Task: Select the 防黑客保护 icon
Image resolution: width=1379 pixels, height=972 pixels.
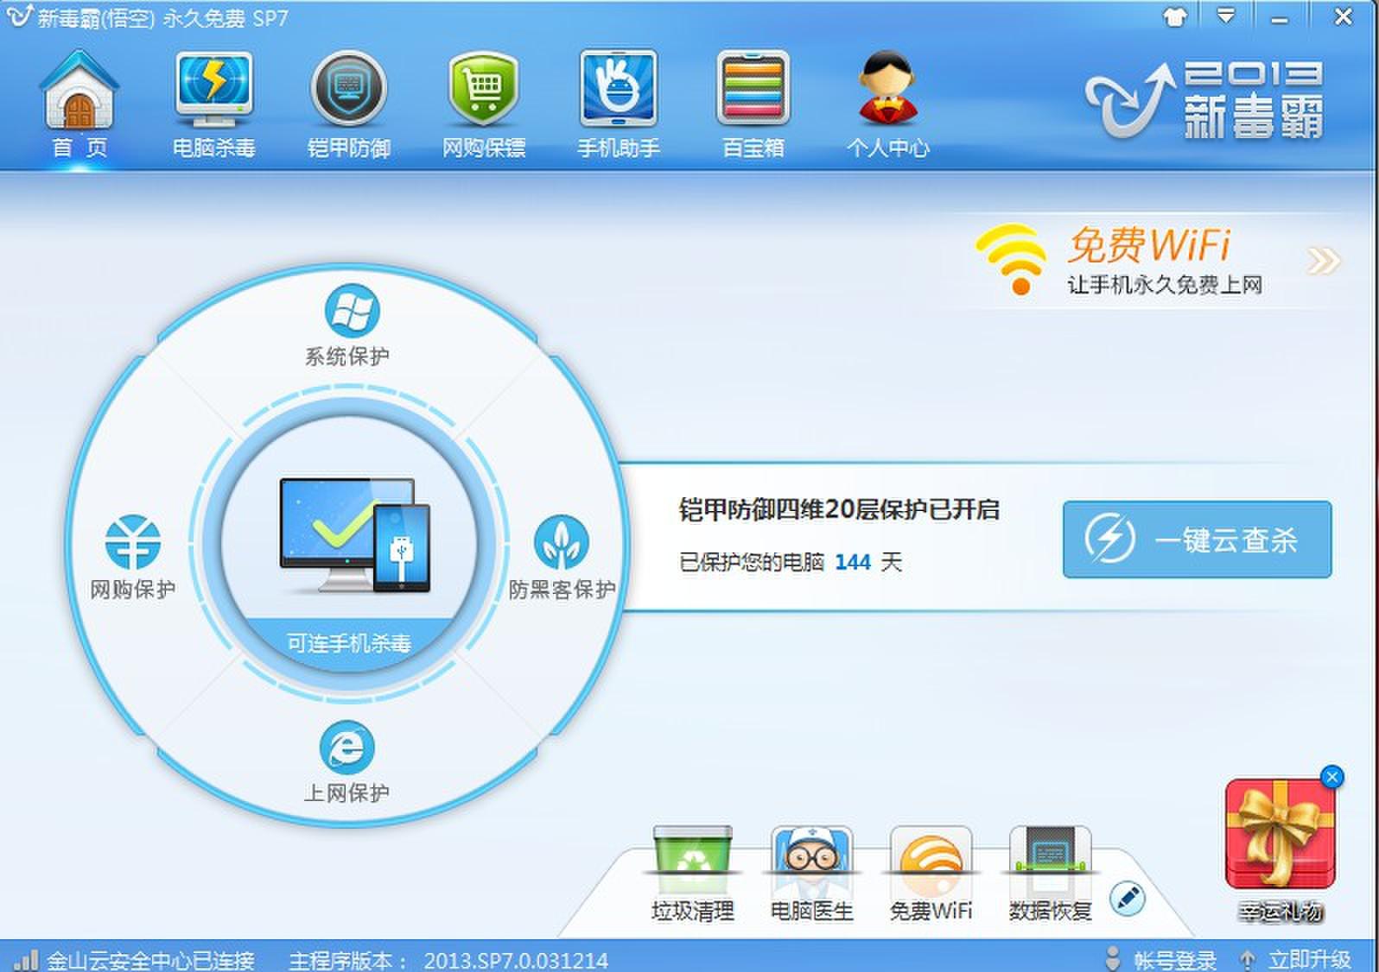Action: pyautogui.click(x=562, y=542)
